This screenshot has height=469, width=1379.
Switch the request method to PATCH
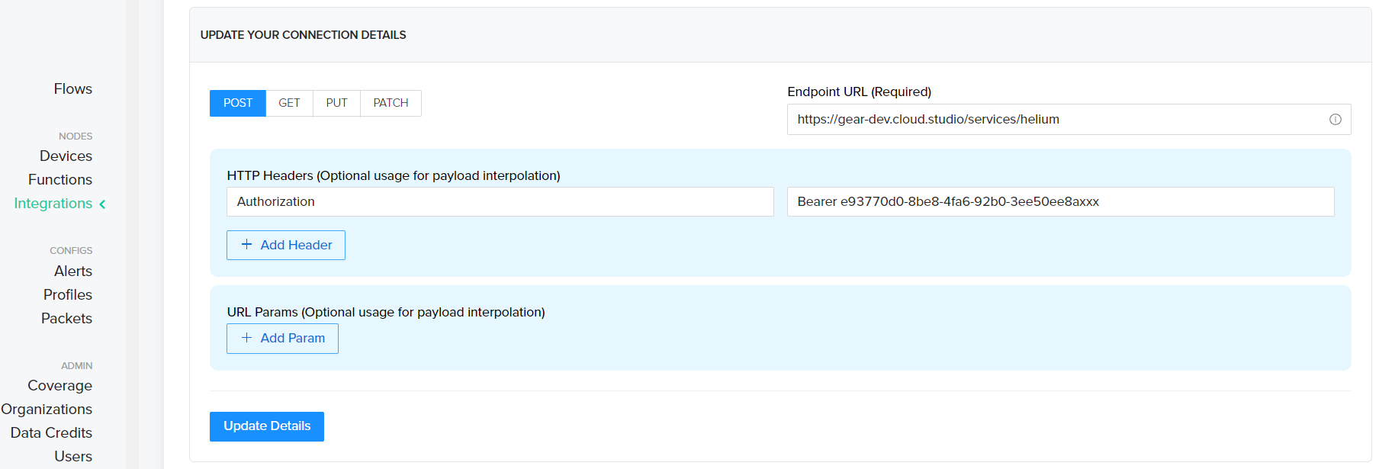[x=391, y=103]
